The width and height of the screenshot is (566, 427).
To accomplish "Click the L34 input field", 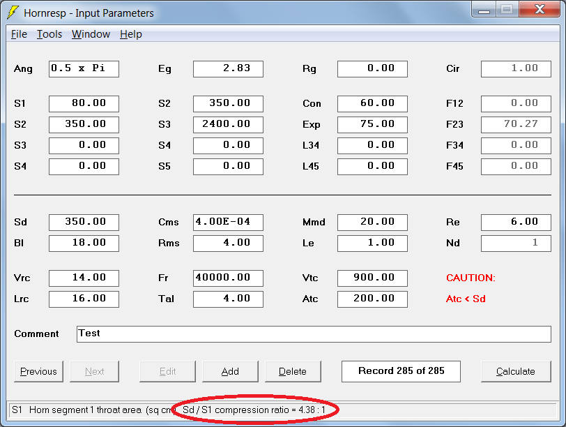I will pyautogui.click(x=372, y=146).
